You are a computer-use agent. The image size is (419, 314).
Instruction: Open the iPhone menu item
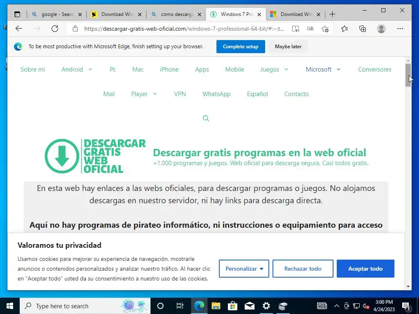(169, 70)
